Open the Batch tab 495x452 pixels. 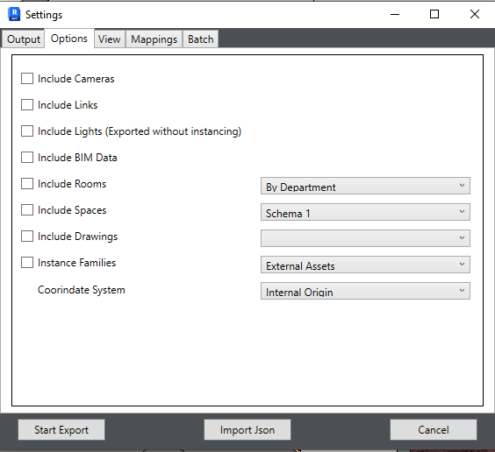coord(201,39)
